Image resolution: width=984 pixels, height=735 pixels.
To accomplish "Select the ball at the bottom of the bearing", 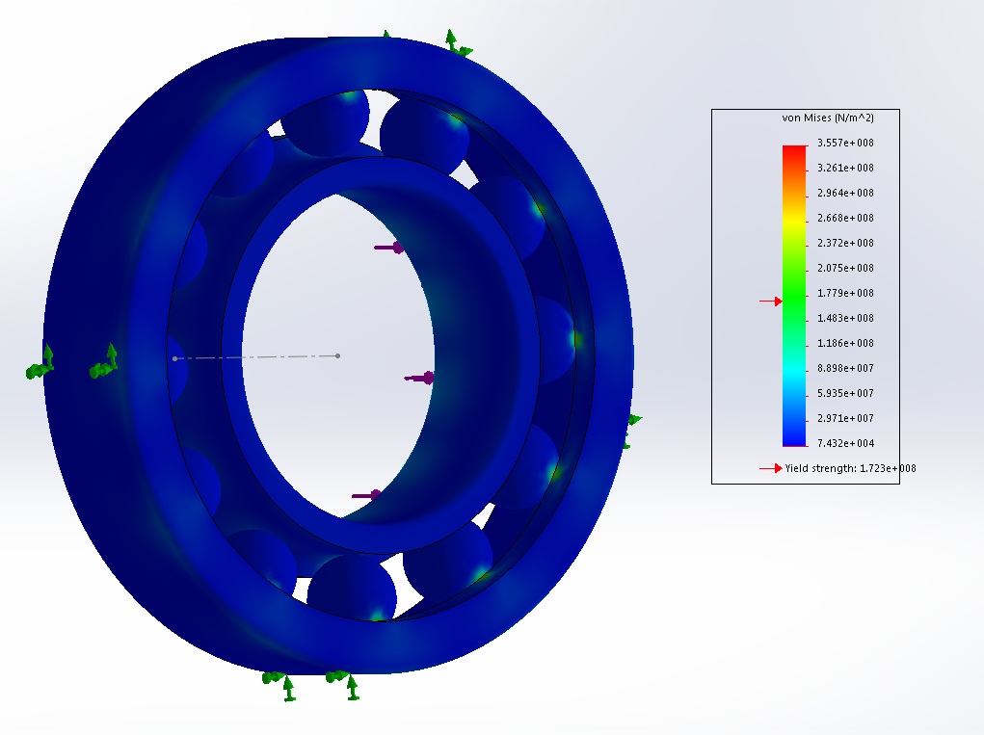I will [x=352, y=588].
